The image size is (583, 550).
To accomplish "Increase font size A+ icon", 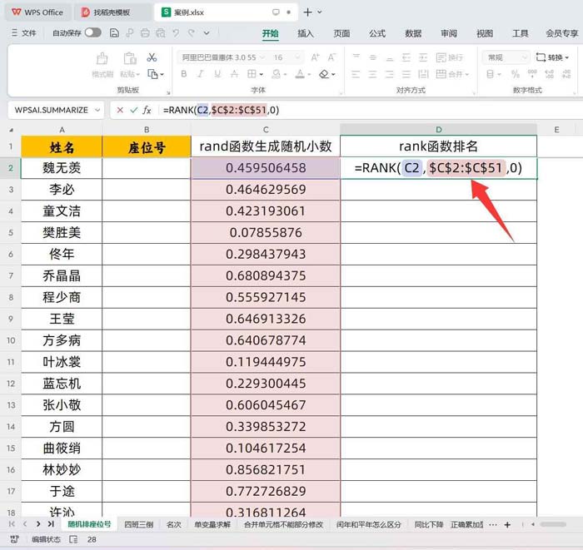I will 316,57.
